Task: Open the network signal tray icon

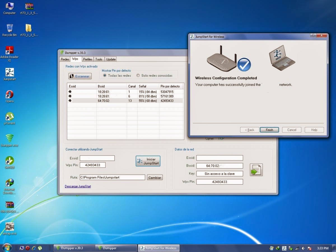Action: 297,248
